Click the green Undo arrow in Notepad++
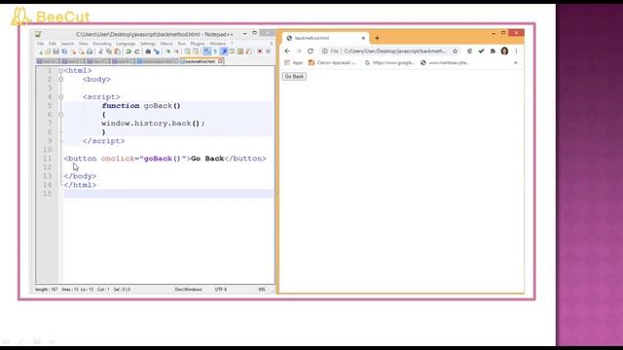Viewport: 623px width, 350px height. coord(128,52)
